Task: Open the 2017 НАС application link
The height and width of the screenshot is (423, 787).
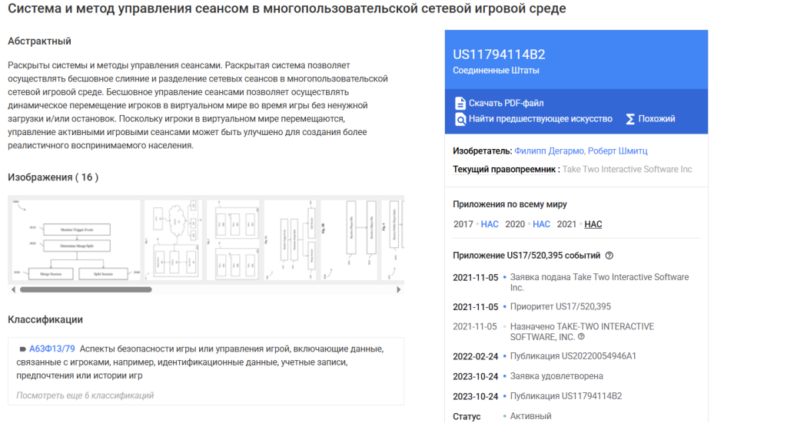Action: pyautogui.click(x=490, y=224)
